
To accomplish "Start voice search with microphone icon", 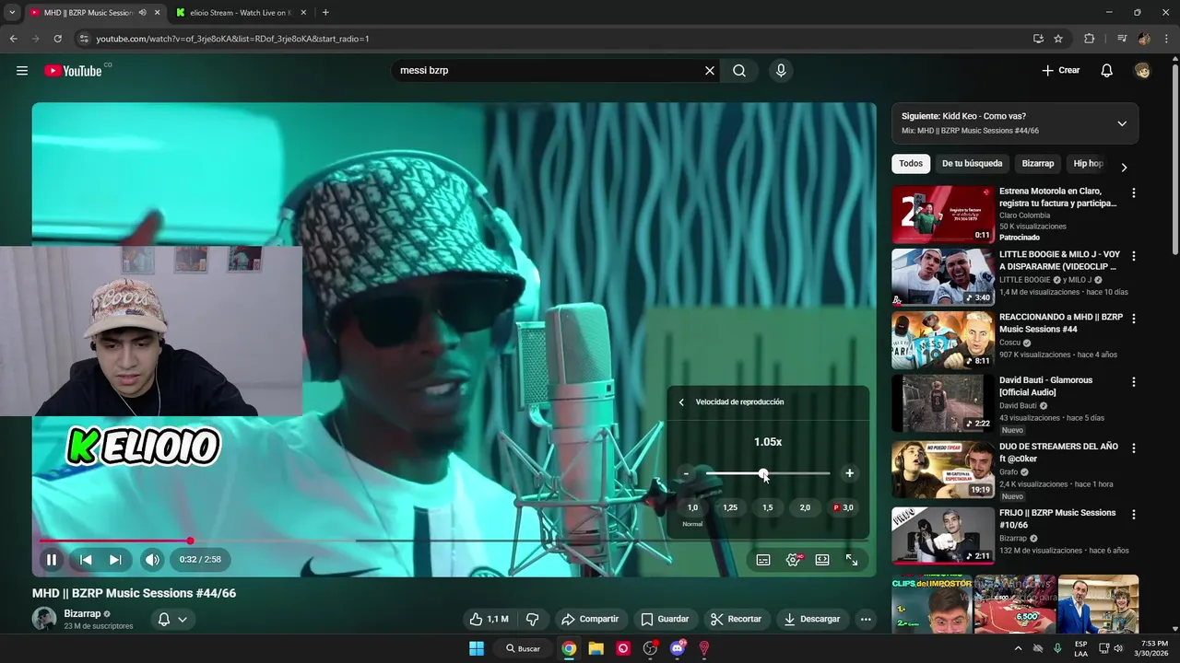I will pyautogui.click(x=781, y=71).
